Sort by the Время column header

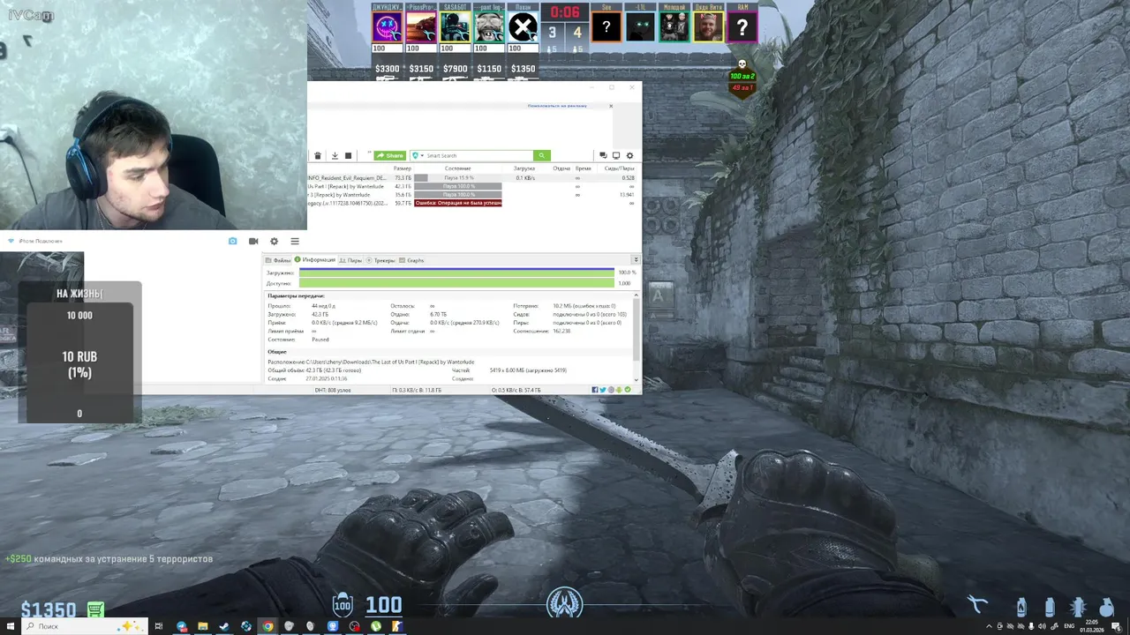click(x=584, y=168)
